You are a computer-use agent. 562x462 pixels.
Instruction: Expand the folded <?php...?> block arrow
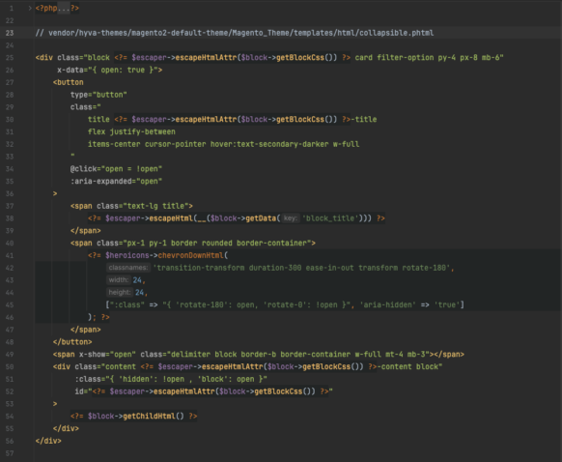pos(30,8)
